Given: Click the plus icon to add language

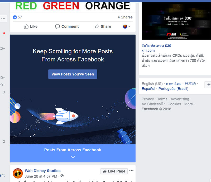Looking at the screenshot, I should point(209,85).
